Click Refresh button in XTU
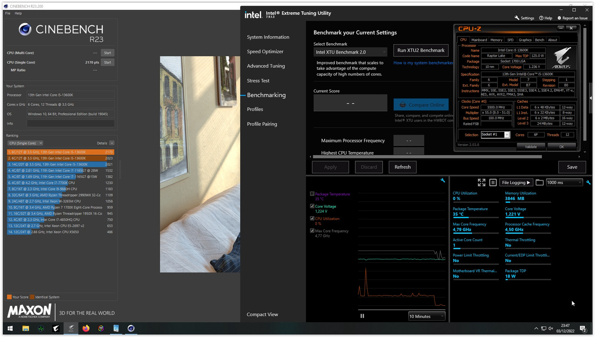Viewport: 595px width, 337px height. click(403, 167)
